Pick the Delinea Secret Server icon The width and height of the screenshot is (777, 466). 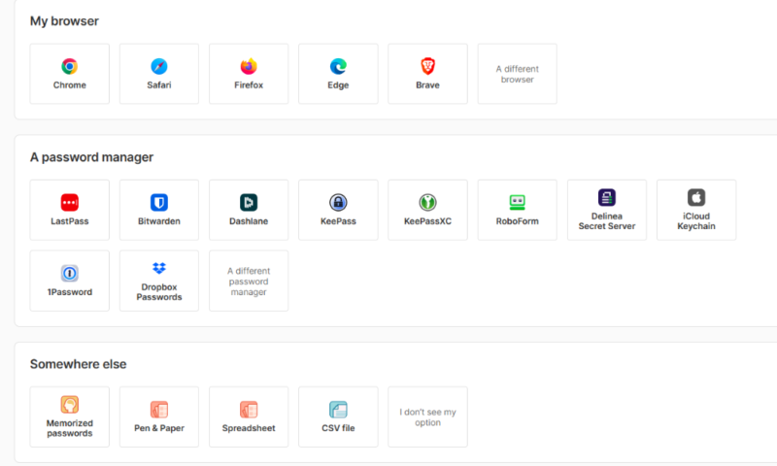pos(606,197)
